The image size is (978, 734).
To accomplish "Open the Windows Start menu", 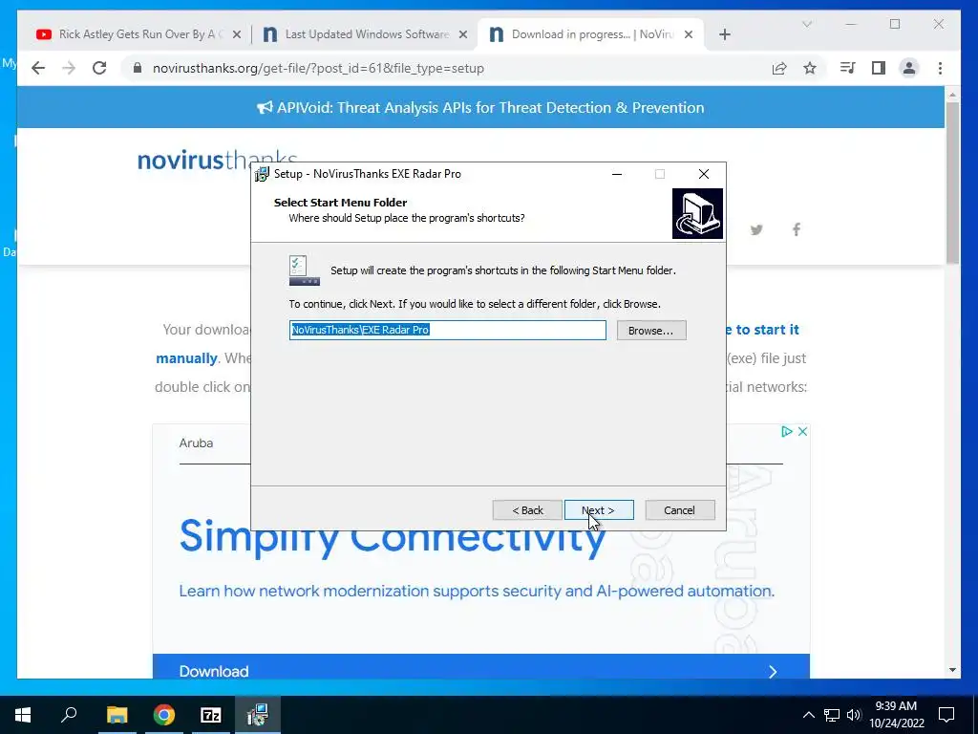I will pos(23,715).
